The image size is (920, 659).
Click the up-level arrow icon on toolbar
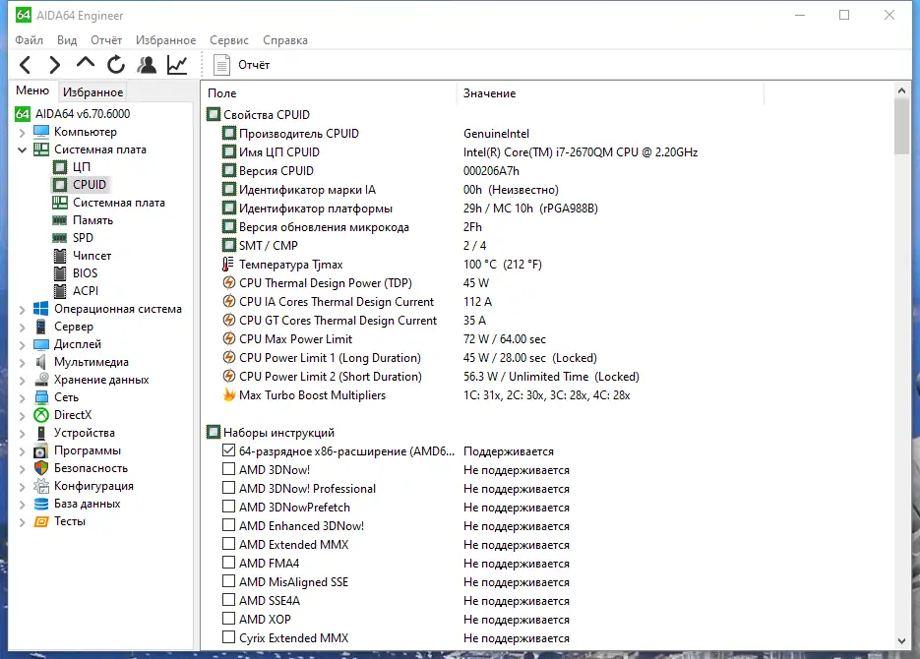click(x=85, y=64)
